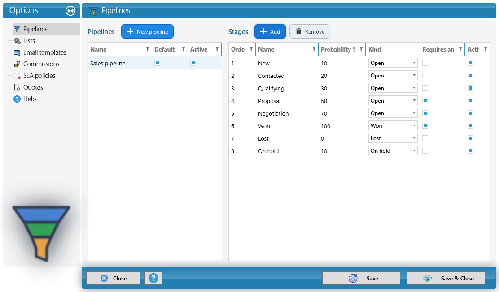Click the Close button in the footer
This screenshot has width=499, height=292.
[113, 278]
